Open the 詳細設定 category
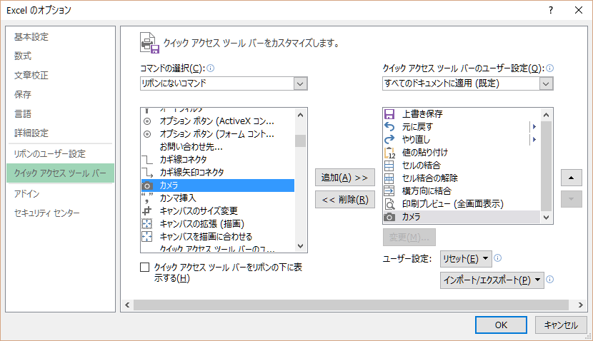The width and height of the screenshot is (593, 341). coord(31,133)
